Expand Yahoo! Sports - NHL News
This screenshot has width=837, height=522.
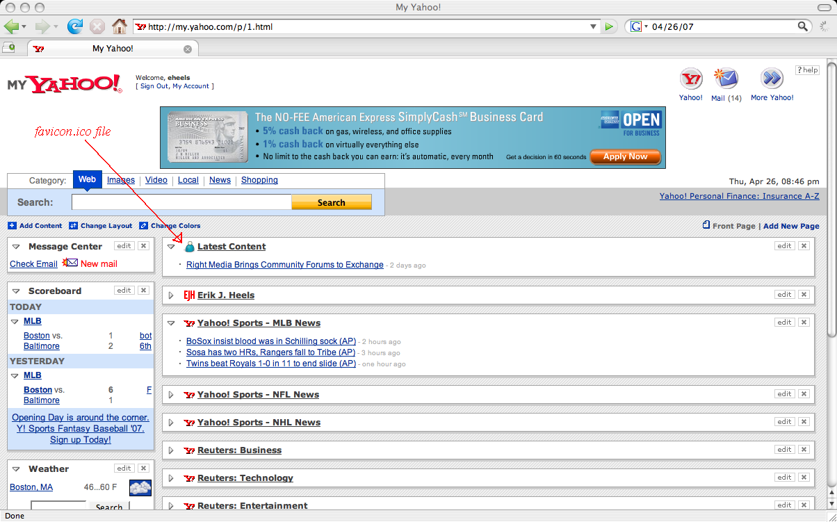[171, 423]
